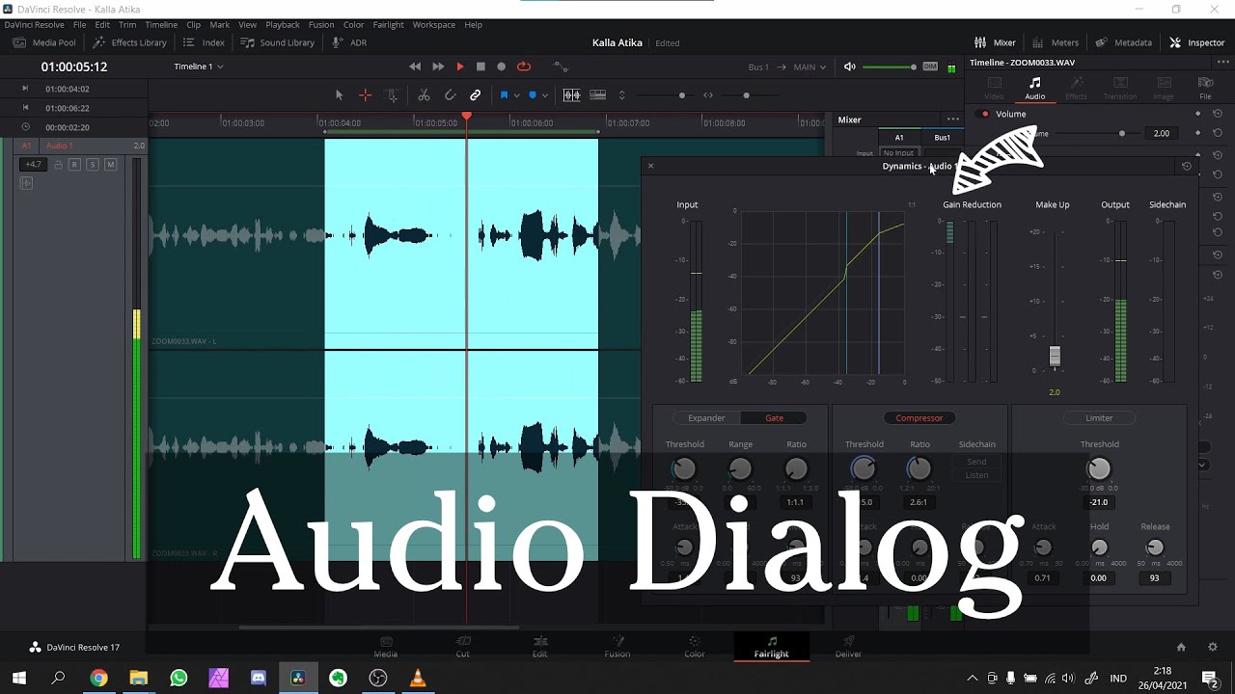The image size is (1235, 694).
Task: Expand the flag color dropdown
Action: [516, 95]
